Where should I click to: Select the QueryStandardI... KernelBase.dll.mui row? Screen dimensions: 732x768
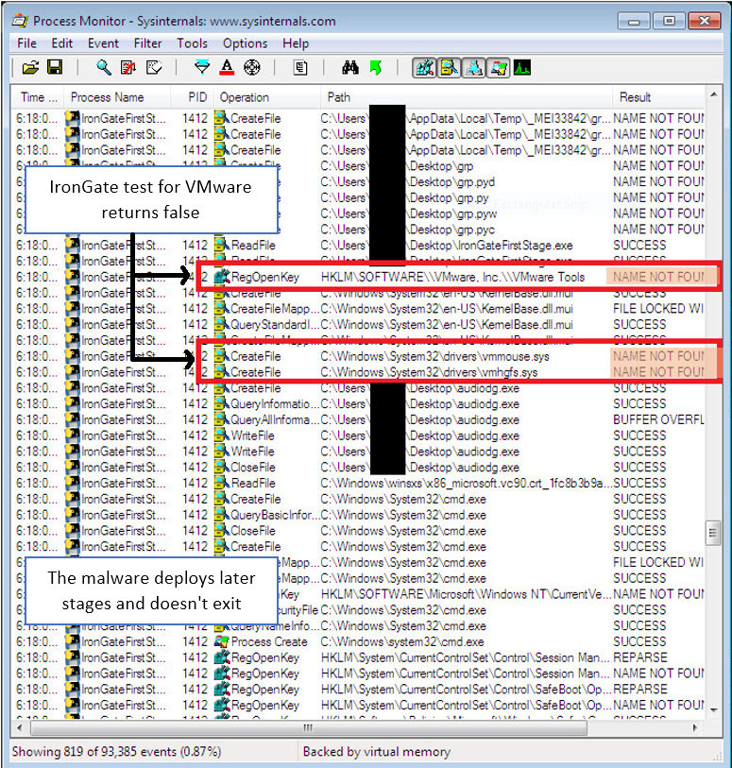[x=359, y=325]
